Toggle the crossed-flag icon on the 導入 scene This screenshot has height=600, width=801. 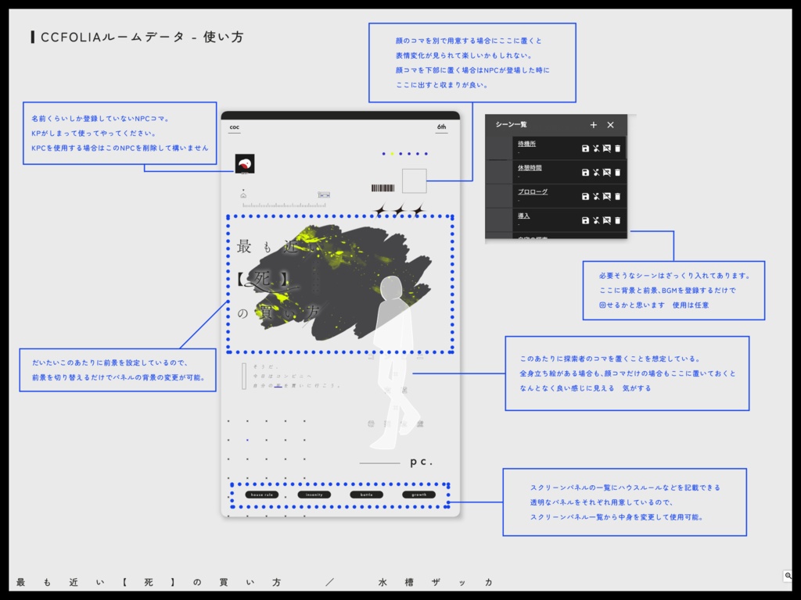pyautogui.click(x=606, y=220)
